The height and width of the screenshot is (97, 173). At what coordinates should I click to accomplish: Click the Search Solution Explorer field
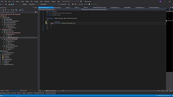point(17,12)
